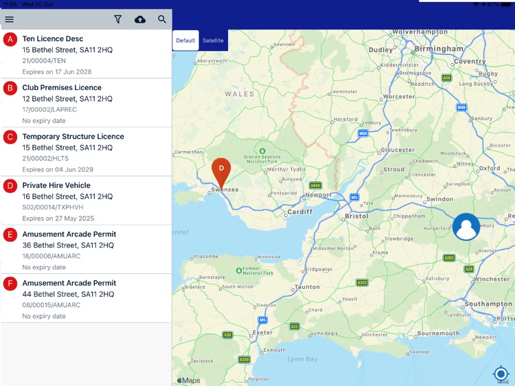This screenshot has height=386, width=515.
Task: Open the Private Hire Vehicle record
Action: pyautogui.click(x=86, y=201)
